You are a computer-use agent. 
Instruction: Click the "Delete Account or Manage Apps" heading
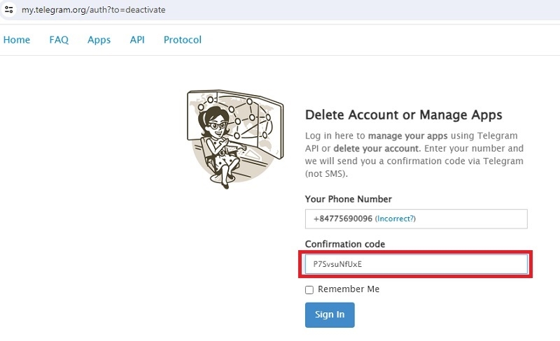click(x=404, y=115)
